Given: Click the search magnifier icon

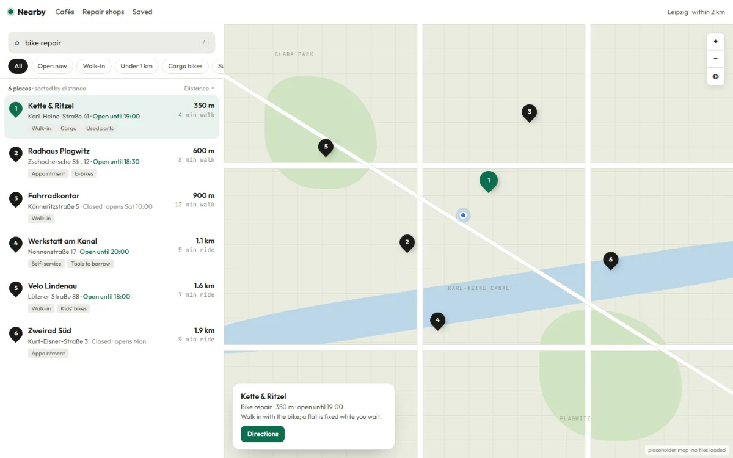Looking at the screenshot, I should click(x=17, y=43).
